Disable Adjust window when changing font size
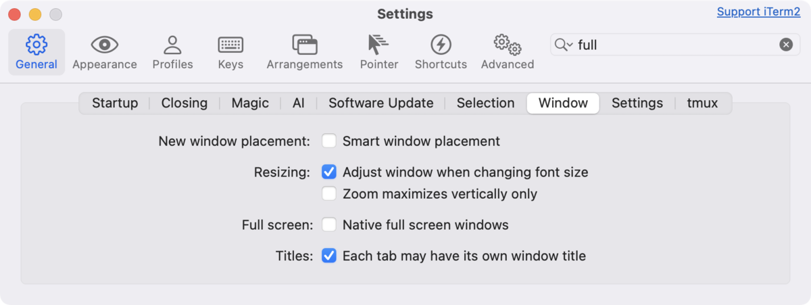Image resolution: width=811 pixels, height=305 pixels. (329, 172)
